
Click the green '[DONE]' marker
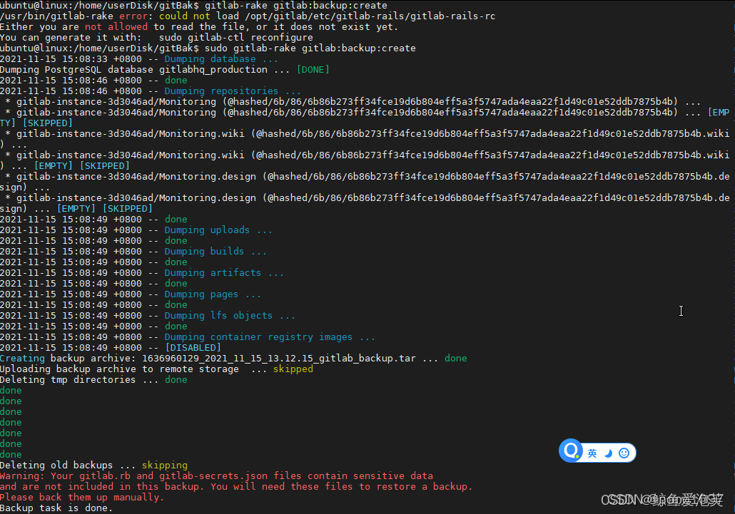click(313, 70)
